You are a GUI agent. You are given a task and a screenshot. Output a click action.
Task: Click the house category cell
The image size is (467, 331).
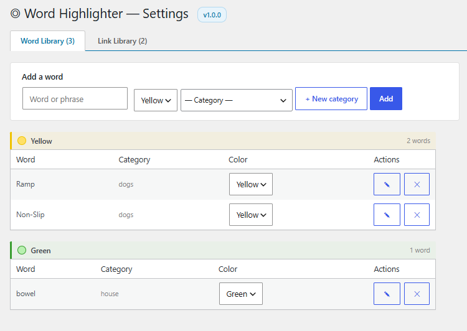(110, 294)
